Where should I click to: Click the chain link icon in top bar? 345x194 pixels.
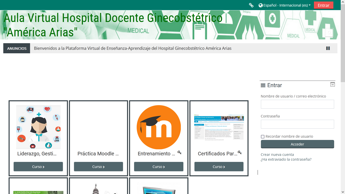(x=251, y=5)
